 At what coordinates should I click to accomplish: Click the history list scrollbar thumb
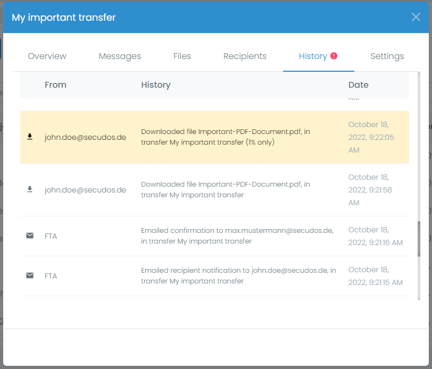[x=419, y=239]
